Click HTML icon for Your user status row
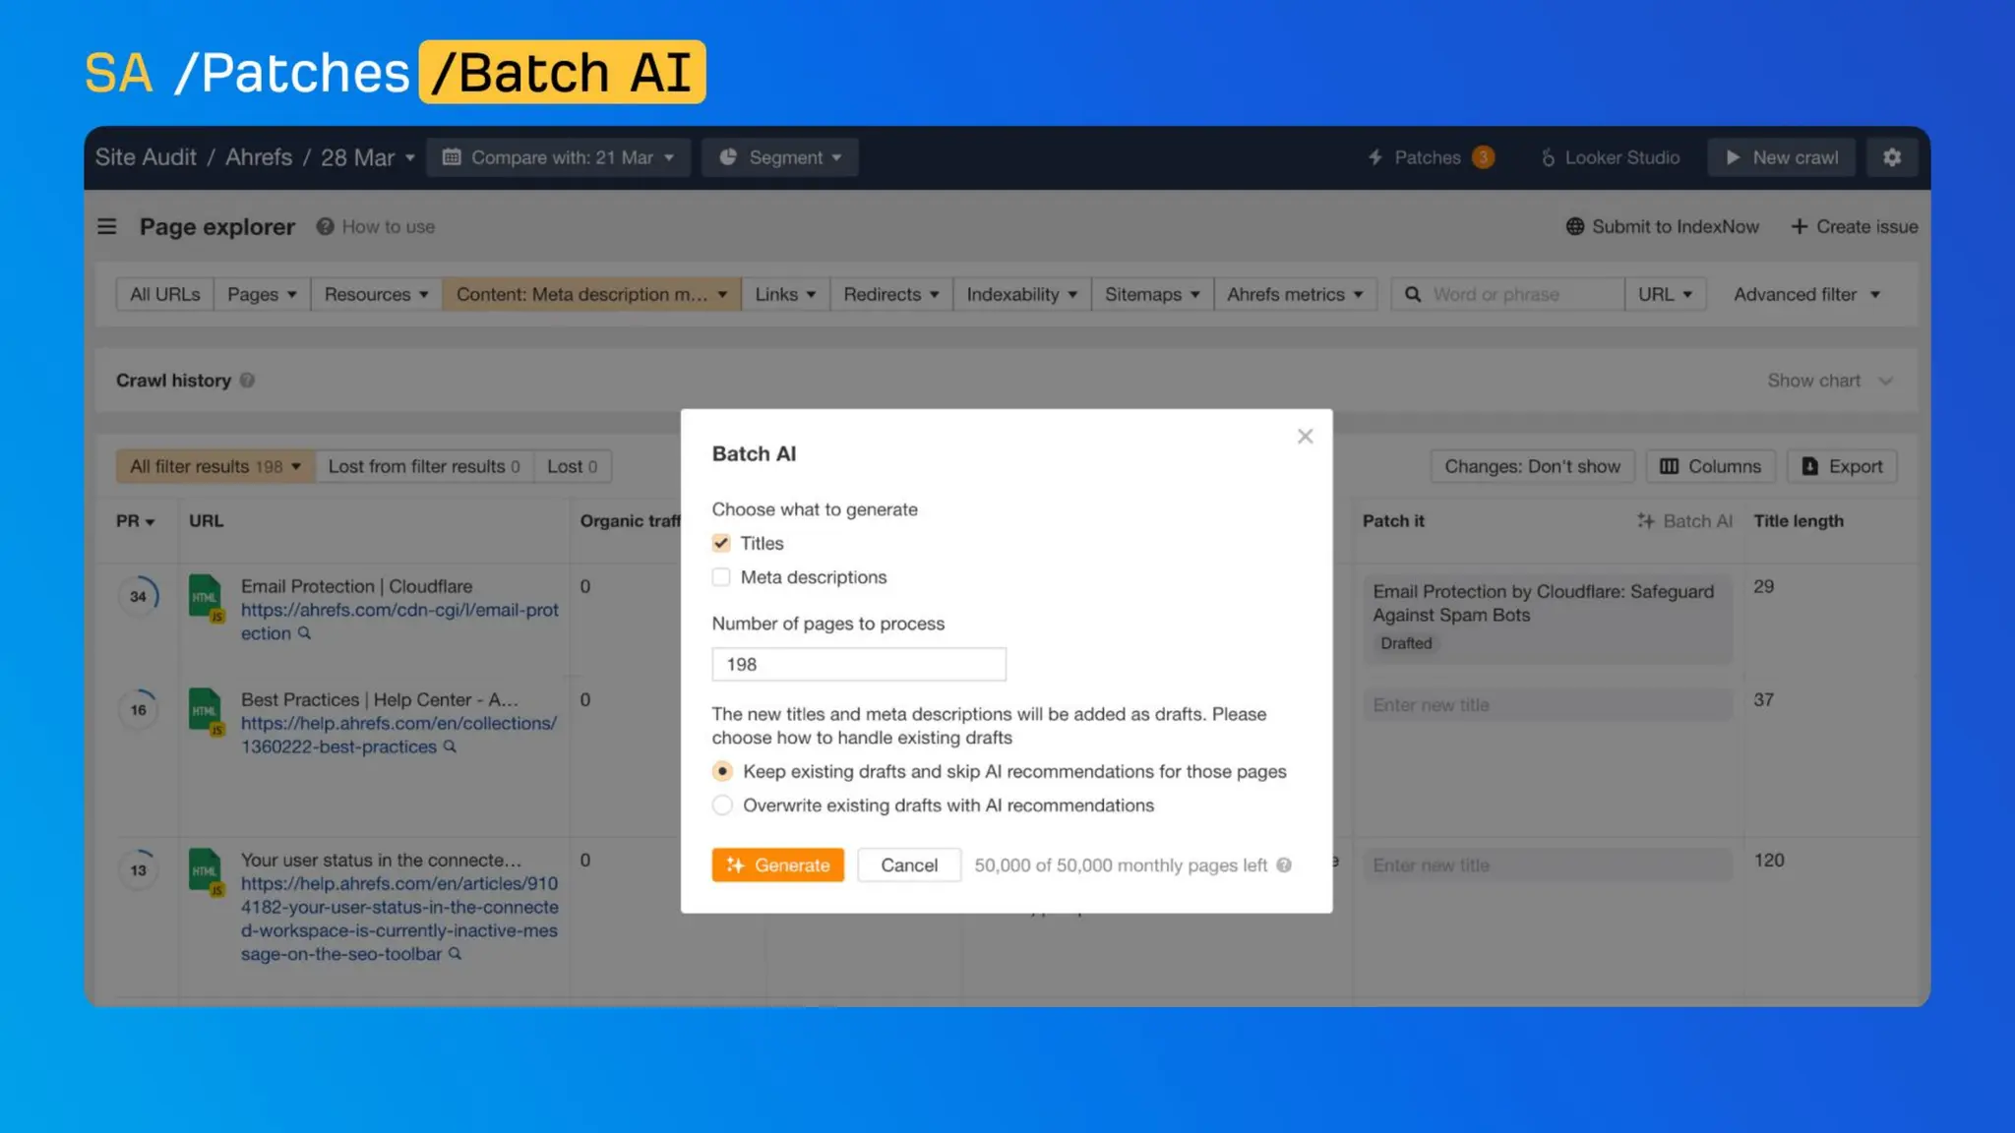 (206, 871)
